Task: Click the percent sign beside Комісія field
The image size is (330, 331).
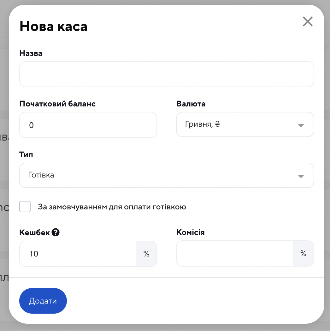Action: (x=303, y=254)
